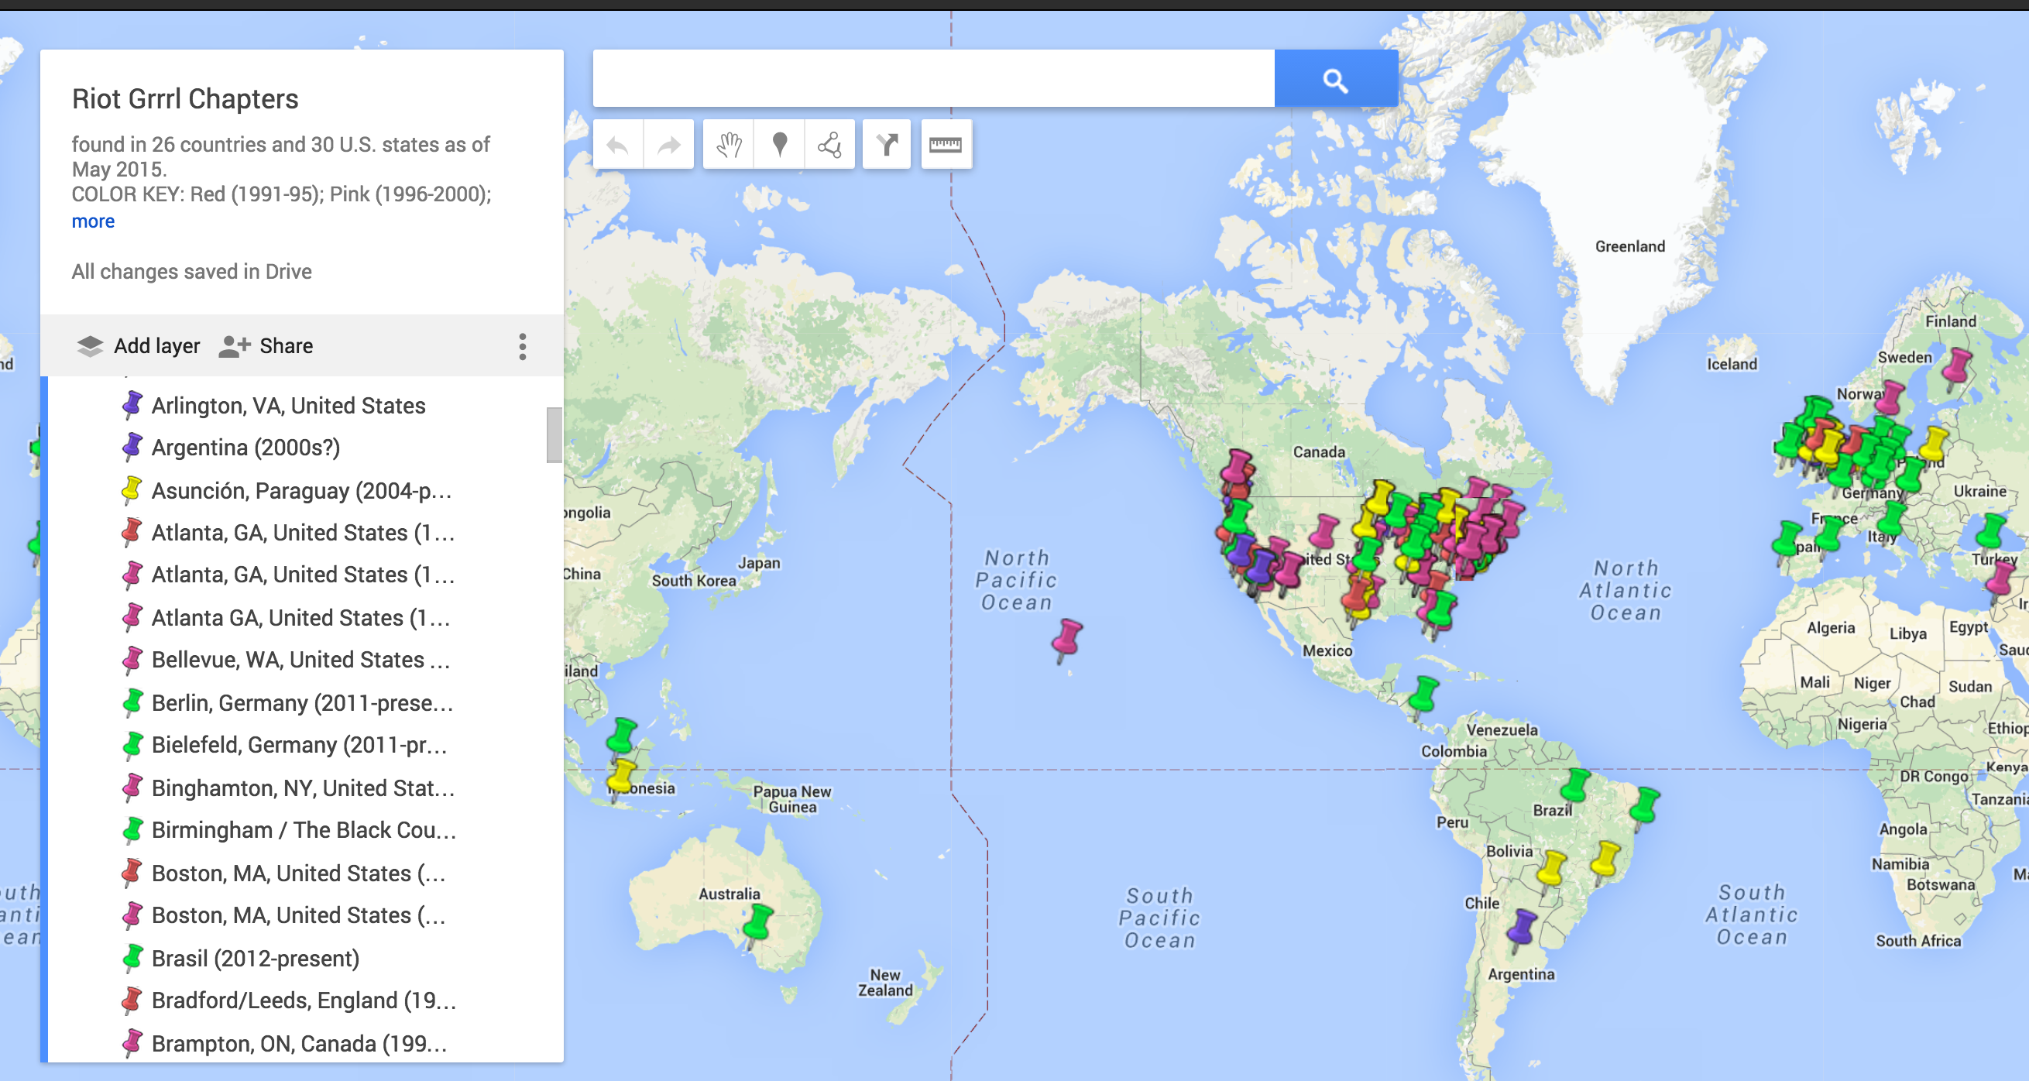Screen dimensions: 2029x1081
Task: Select the hand pan tool
Action: coord(729,145)
